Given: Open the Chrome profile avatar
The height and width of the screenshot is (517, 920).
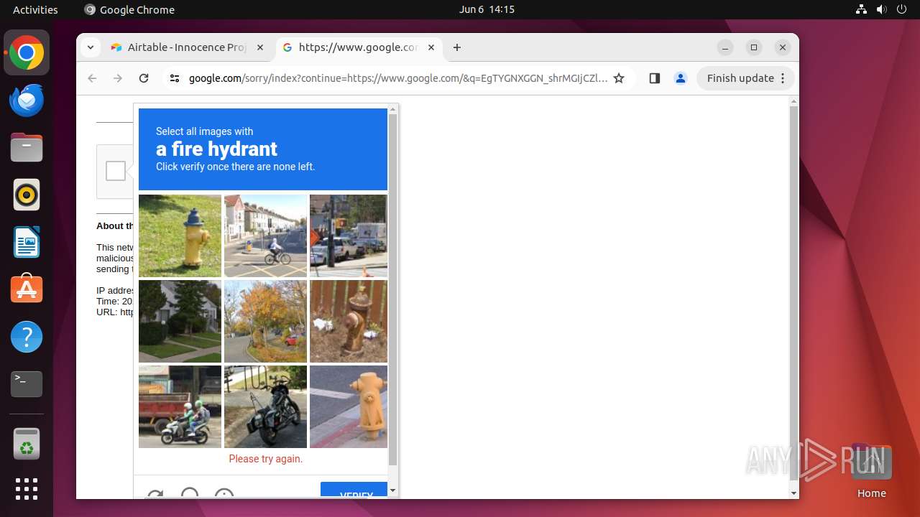Looking at the screenshot, I should point(681,78).
